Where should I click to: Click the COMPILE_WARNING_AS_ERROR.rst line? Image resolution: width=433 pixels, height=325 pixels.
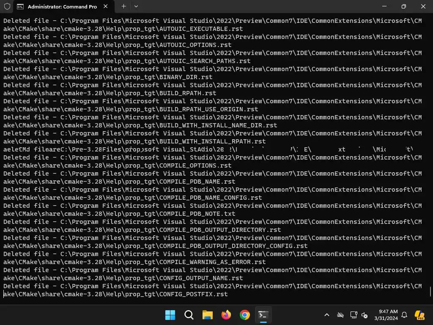(134, 262)
